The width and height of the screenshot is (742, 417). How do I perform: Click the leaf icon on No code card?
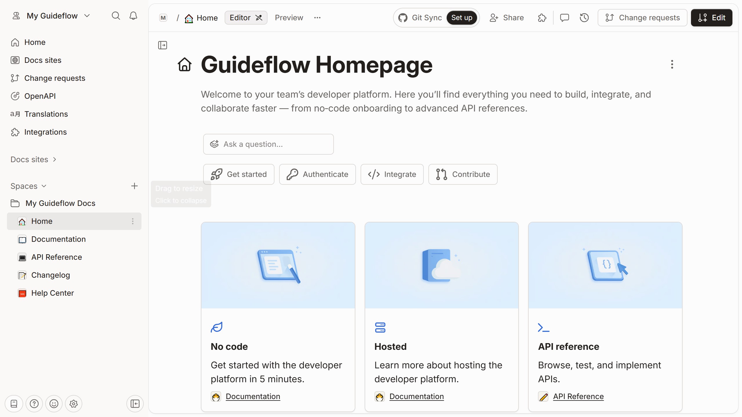pyautogui.click(x=217, y=328)
